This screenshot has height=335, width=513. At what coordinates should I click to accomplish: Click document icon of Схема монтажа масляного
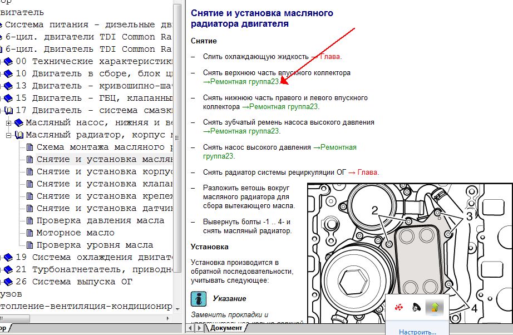(29, 147)
